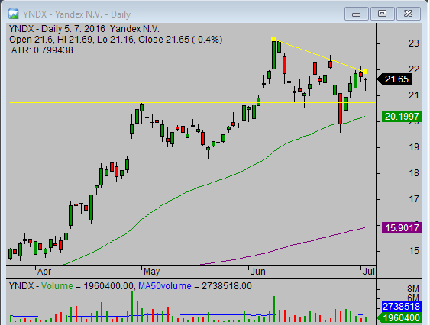430x325 pixels.
Task: Click the 21 price axis label
Action: click(414, 95)
